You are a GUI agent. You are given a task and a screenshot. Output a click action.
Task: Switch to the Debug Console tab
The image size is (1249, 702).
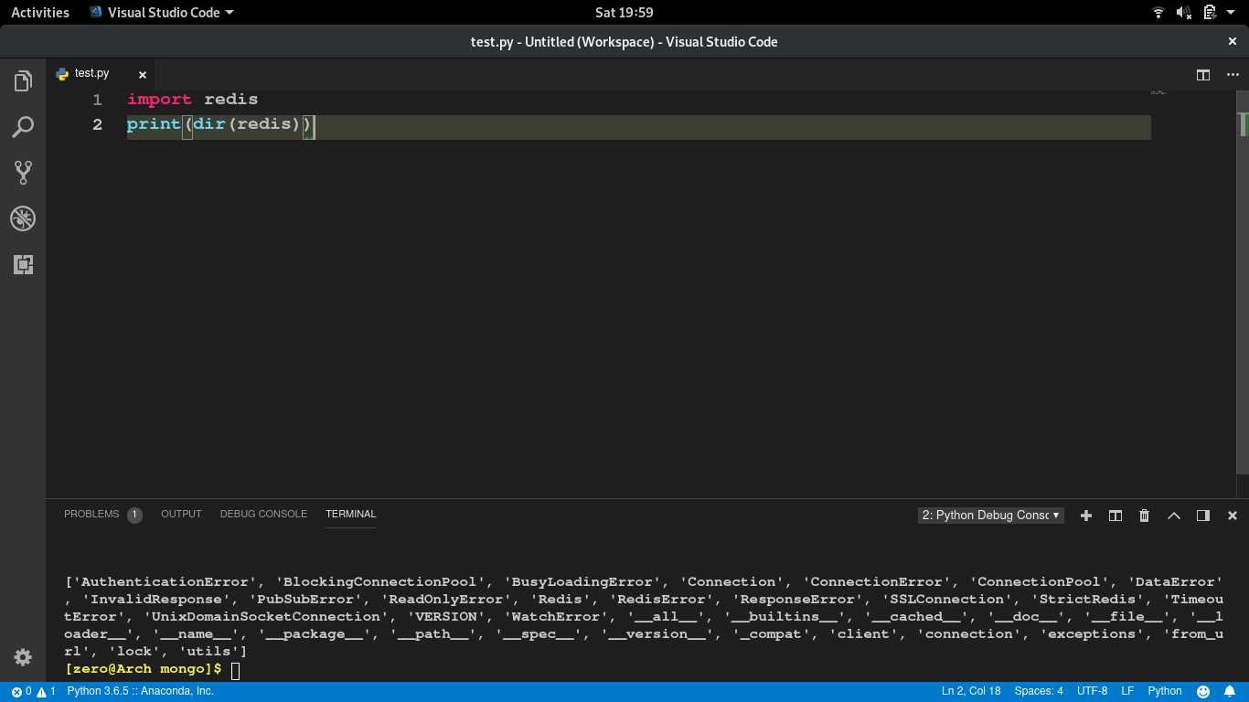tap(263, 514)
